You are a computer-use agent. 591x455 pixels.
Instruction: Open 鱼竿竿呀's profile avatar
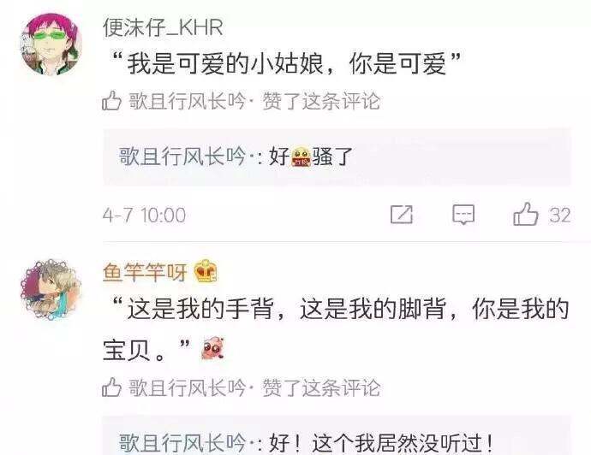(x=51, y=289)
